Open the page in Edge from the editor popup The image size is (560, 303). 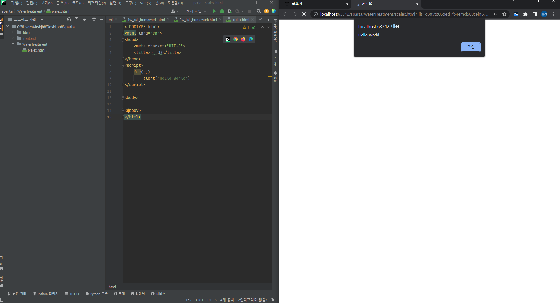tap(251, 39)
